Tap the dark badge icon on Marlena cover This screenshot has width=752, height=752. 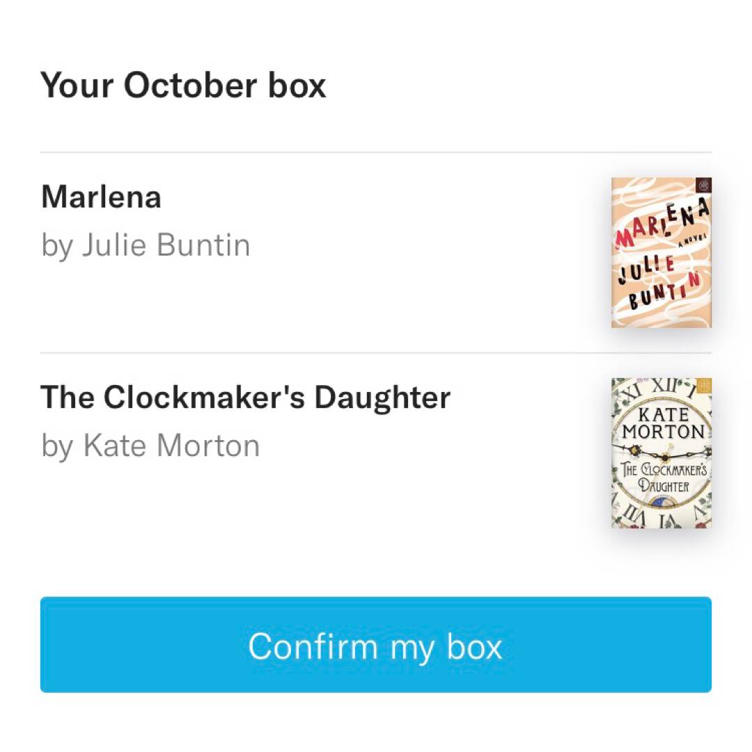pyautogui.click(x=703, y=186)
